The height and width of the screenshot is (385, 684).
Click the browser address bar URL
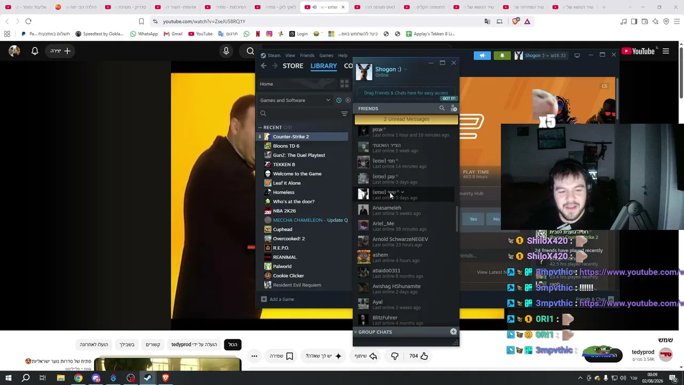tap(204, 21)
